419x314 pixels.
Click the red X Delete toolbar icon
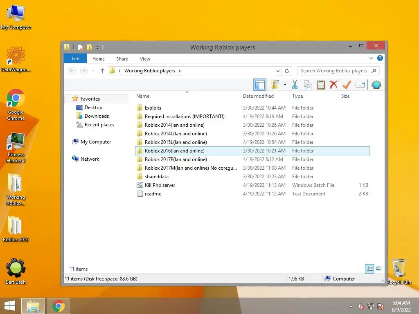(333, 85)
